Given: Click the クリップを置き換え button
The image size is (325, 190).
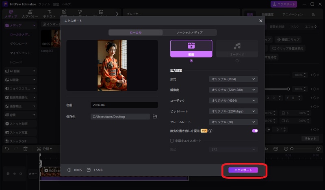Looking at the screenshot, I should [x=288, y=48].
